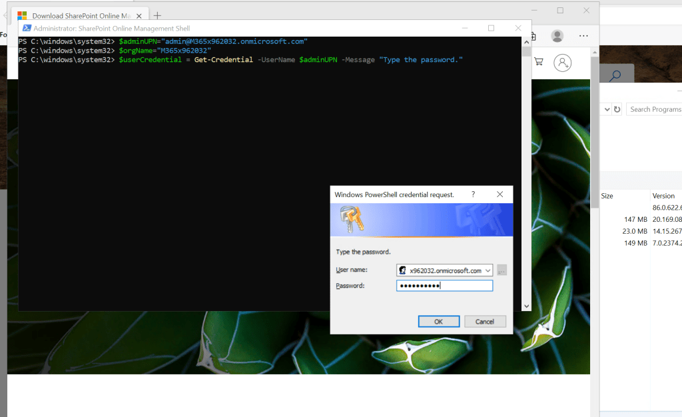Click the Search Programs input box
This screenshot has height=417, width=682.
coord(655,109)
